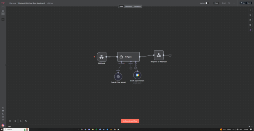
Task: Edit the Plumber AI Workflow name
Action: click(32, 3)
